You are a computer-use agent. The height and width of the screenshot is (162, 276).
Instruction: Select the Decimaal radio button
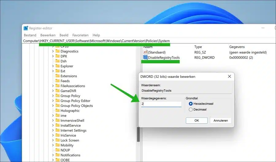[191, 109]
